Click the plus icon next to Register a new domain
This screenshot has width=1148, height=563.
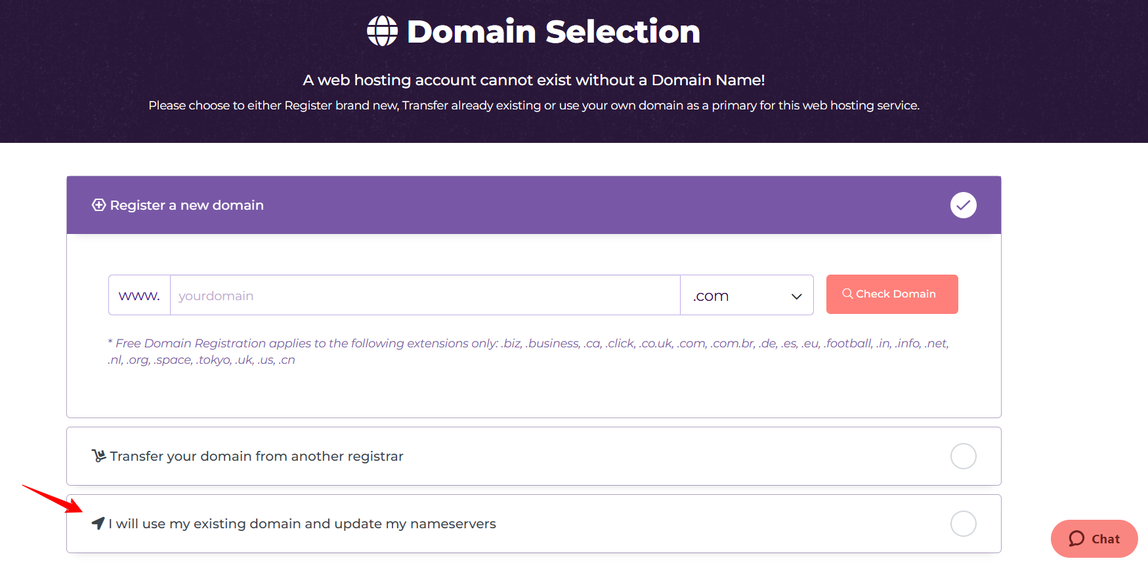98,205
